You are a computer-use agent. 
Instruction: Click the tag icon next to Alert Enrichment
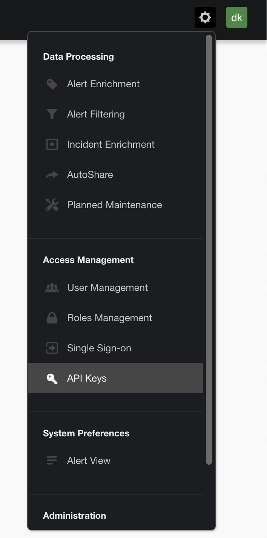point(52,84)
